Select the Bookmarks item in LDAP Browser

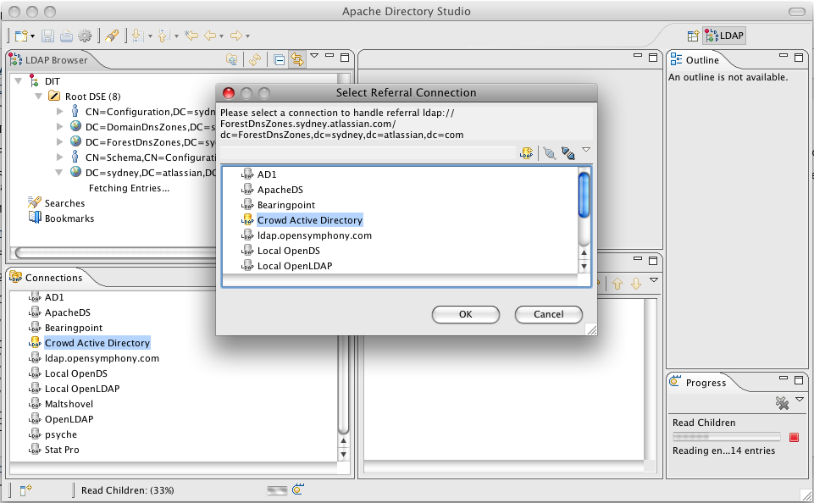point(62,218)
